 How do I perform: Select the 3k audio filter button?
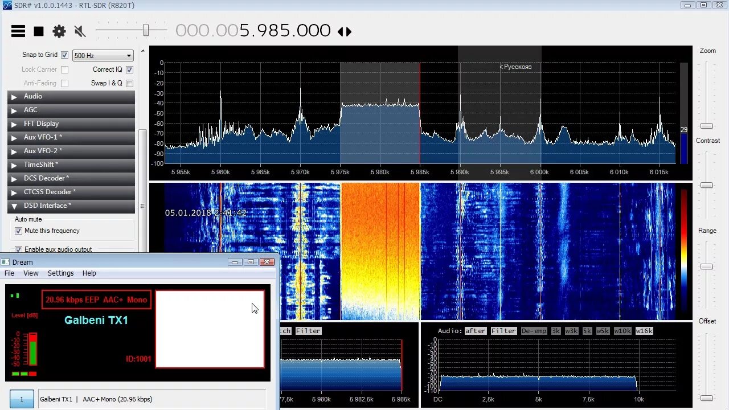(556, 331)
